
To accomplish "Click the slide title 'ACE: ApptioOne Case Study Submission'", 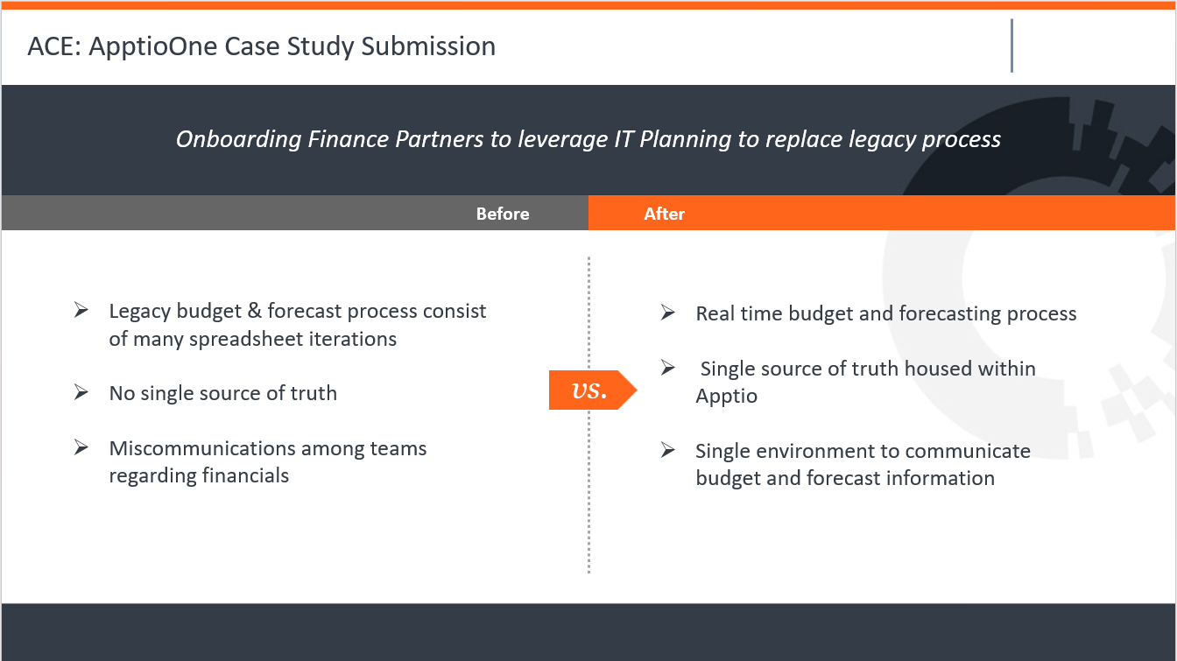I will [262, 46].
